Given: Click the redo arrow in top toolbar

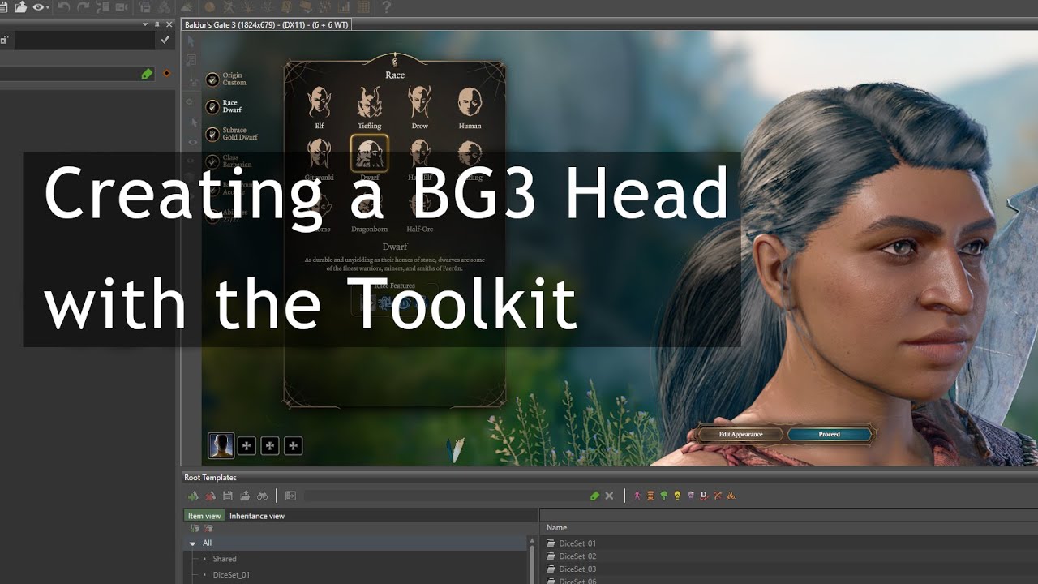Looking at the screenshot, I should tap(83, 7).
